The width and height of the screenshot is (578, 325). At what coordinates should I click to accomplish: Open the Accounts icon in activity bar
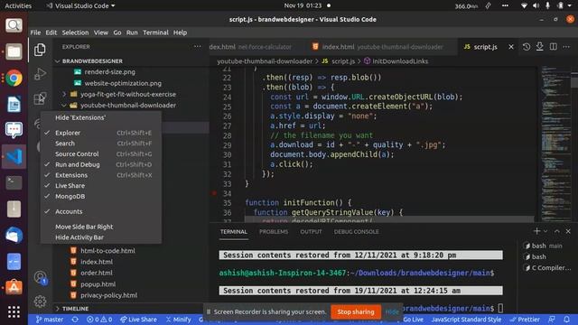[40, 277]
